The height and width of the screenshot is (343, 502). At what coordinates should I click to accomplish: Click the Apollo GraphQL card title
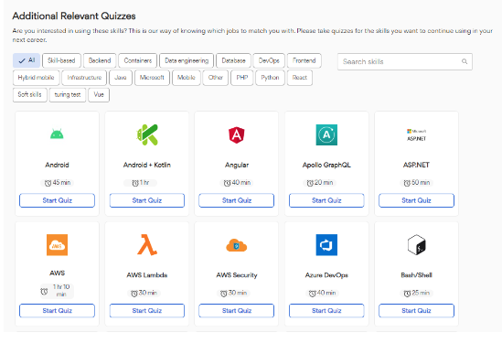pos(326,165)
